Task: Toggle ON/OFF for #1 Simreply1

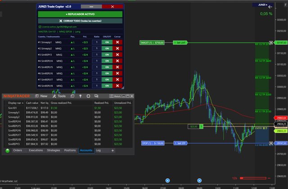Action: pos(107,42)
